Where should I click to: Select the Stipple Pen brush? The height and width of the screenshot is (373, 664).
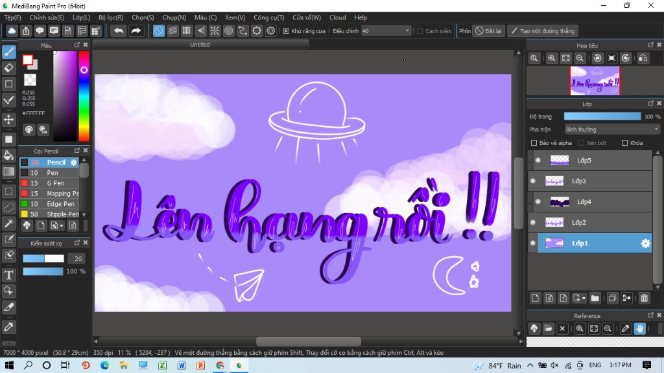pos(49,214)
